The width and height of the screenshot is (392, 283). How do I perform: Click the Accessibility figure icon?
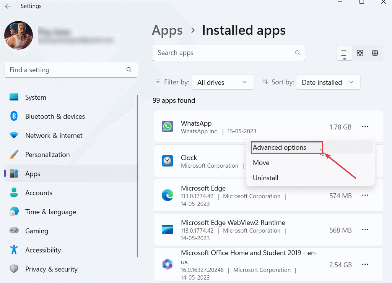coord(14,249)
